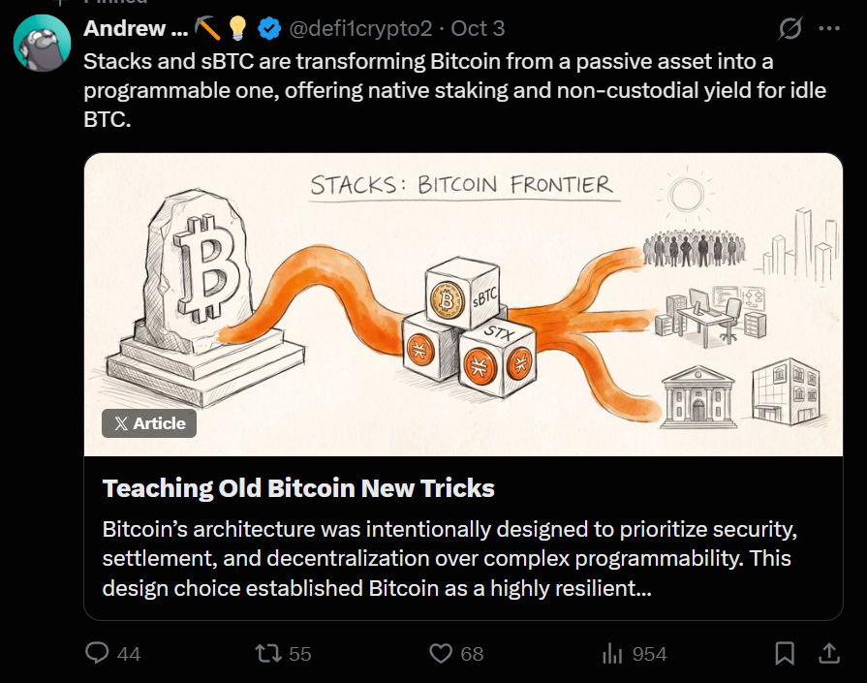This screenshot has width=867, height=683.
Task: Click the Stacks Bitcoin Frontier cover image
Action: click(463, 304)
